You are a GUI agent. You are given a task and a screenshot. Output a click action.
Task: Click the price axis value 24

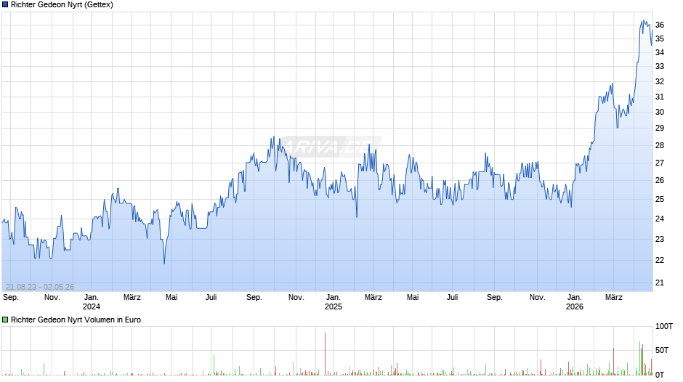point(660,219)
